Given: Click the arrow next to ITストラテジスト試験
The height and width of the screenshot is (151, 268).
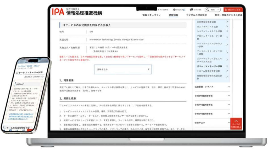Looking at the screenshot, I should pyautogui.click(x=227, y=26).
